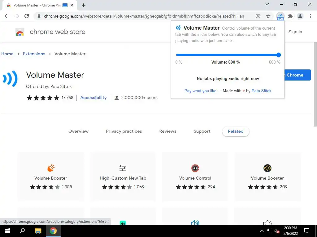
Task: Open the Chrome profile avatar
Action: [x=300, y=16]
